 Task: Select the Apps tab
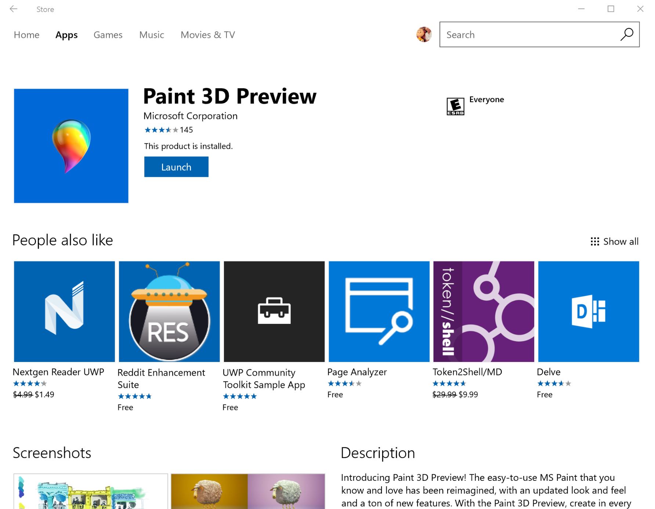tap(66, 35)
